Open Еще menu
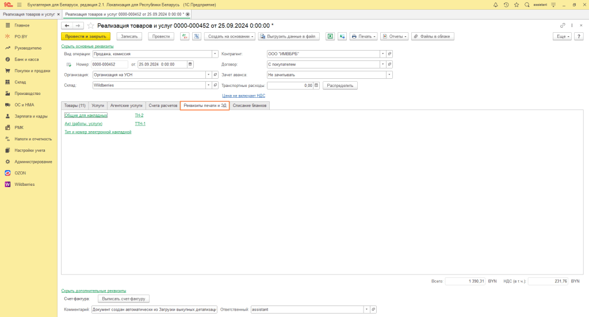This screenshot has height=317, width=589. (x=562, y=36)
